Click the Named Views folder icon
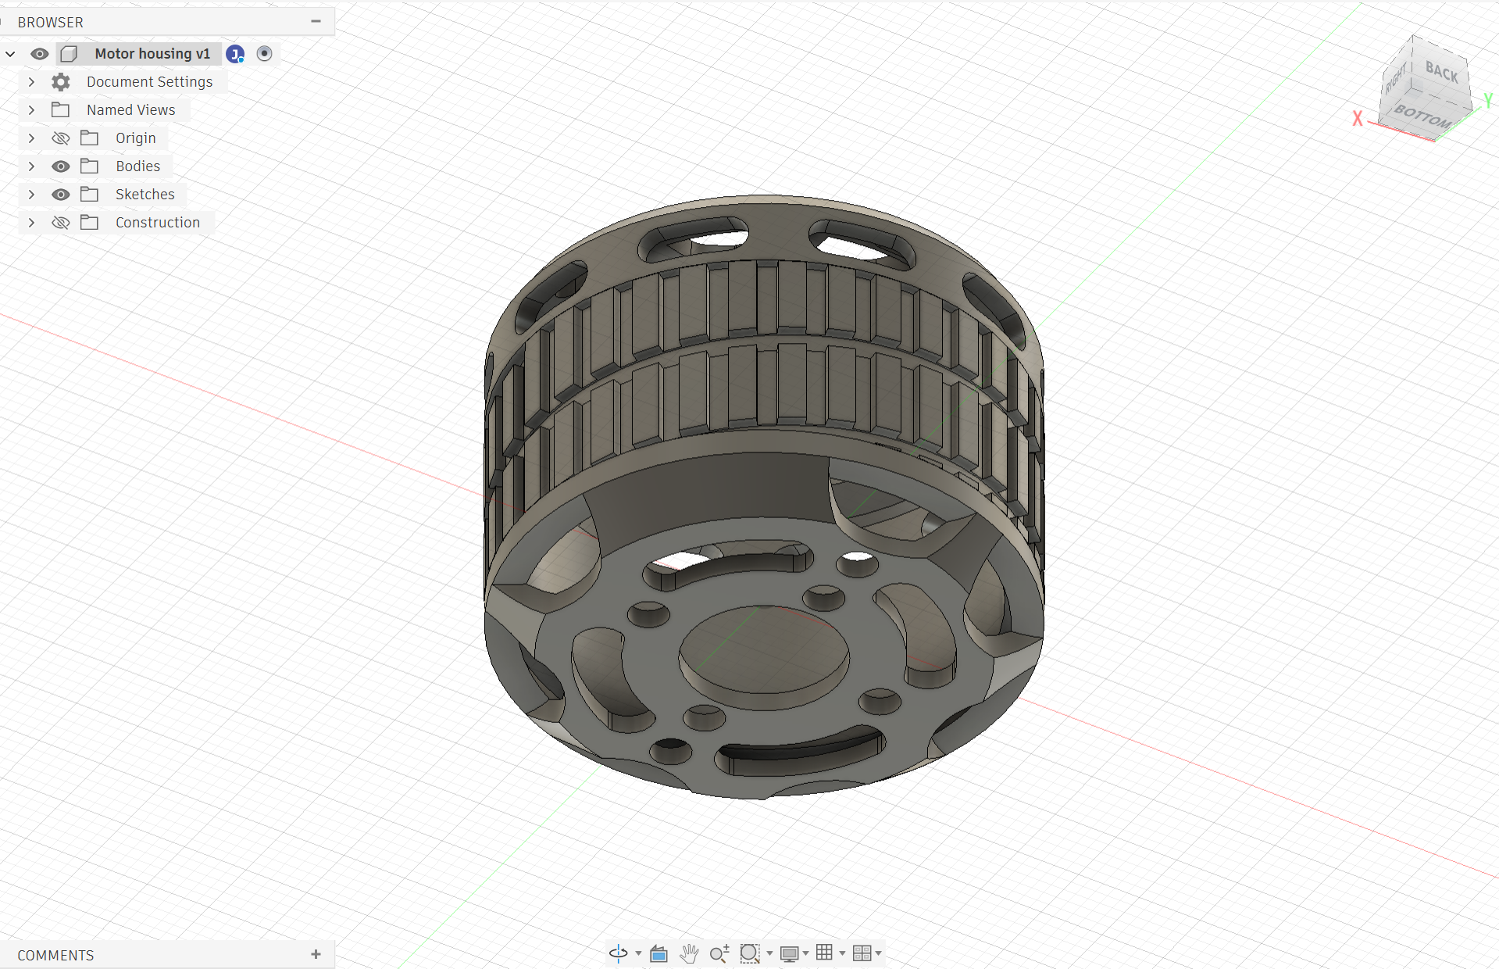 click(60, 110)
